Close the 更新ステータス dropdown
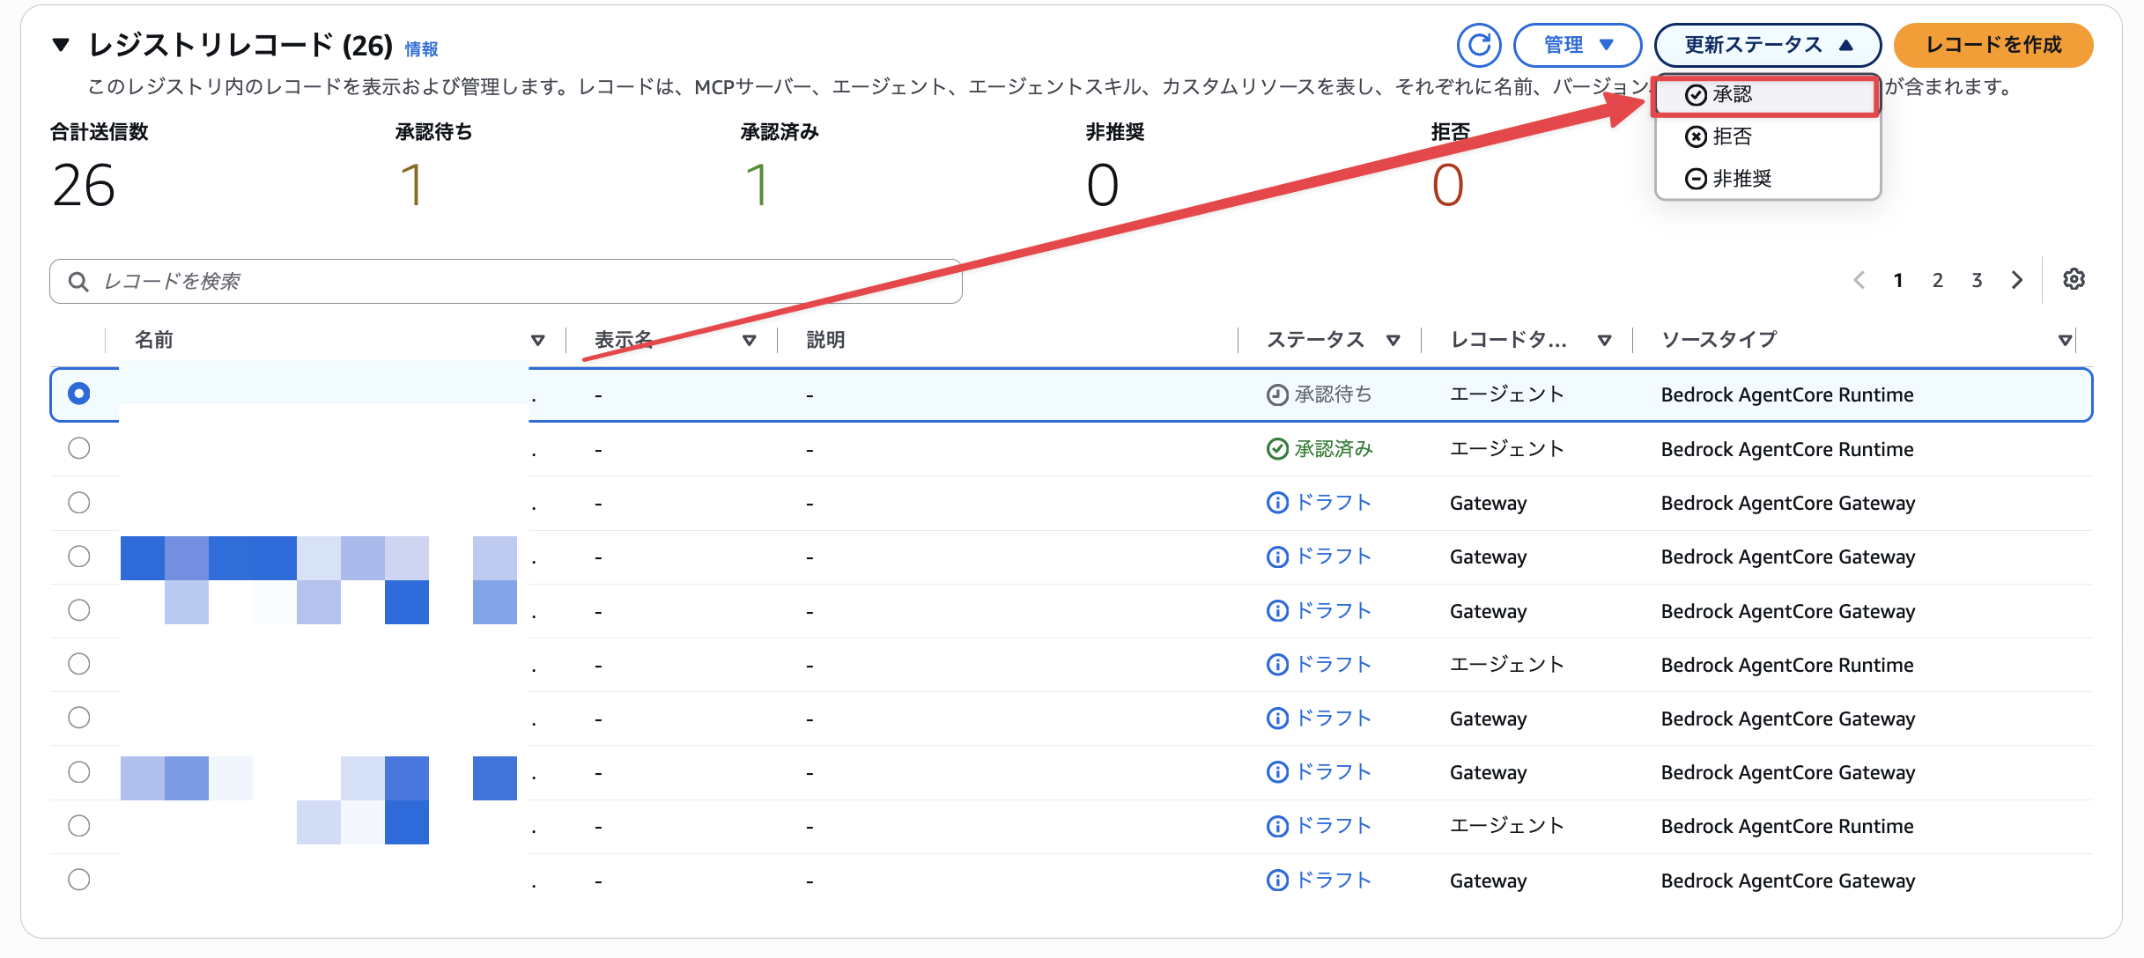 [1768, 45]
